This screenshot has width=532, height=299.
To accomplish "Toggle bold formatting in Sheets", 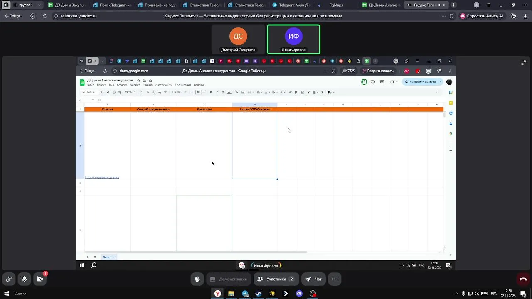I will click(x=211, y=92).
